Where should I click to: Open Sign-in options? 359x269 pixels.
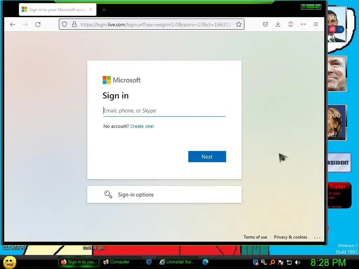164,194
